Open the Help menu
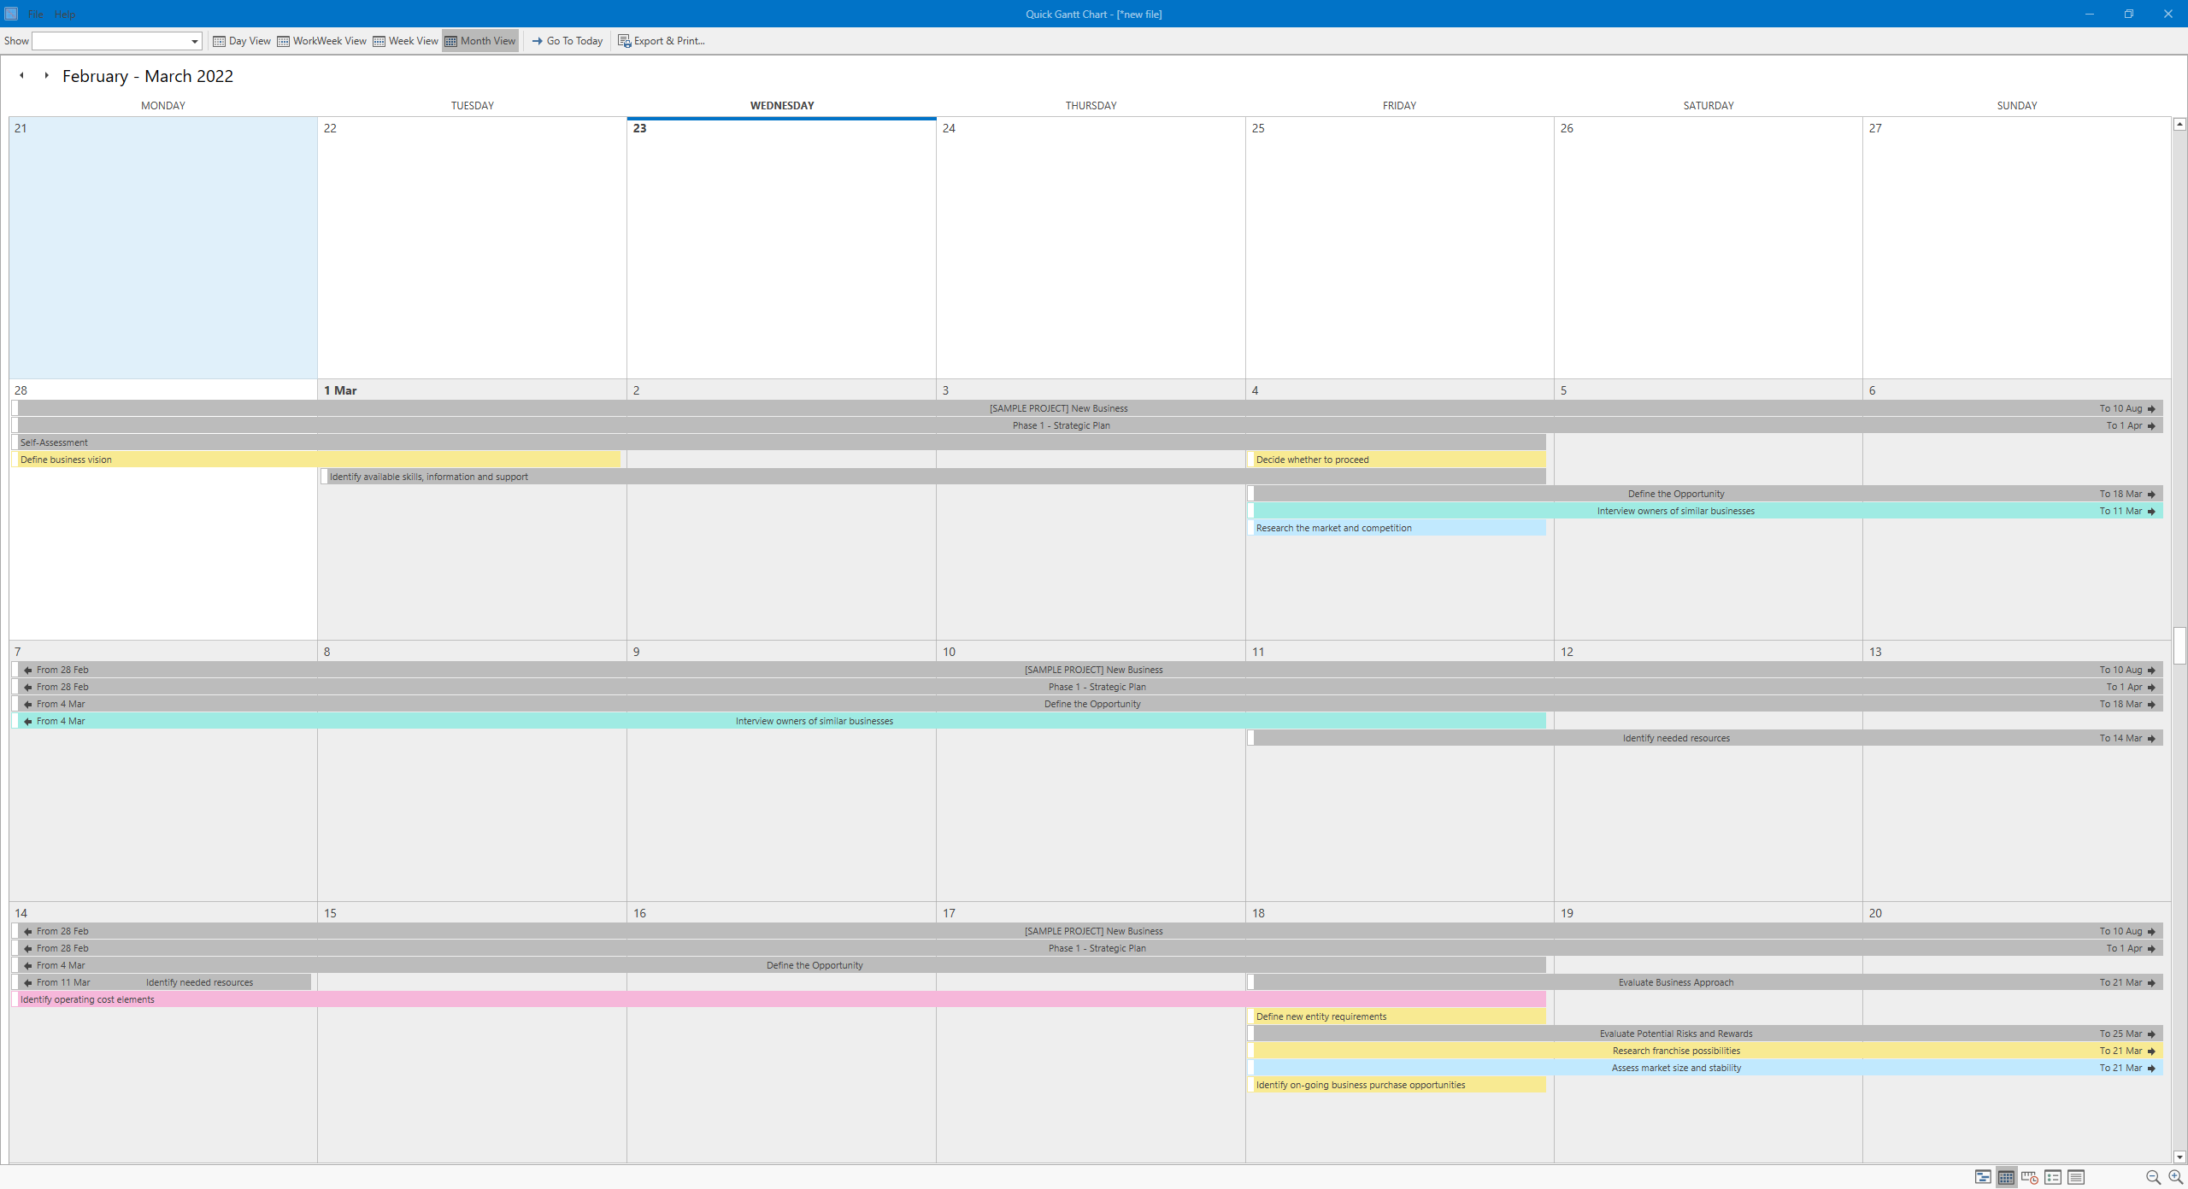 [65, 14]
